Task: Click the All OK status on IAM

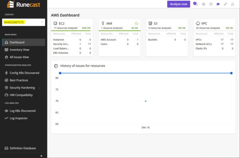Action: click(134, 28)
